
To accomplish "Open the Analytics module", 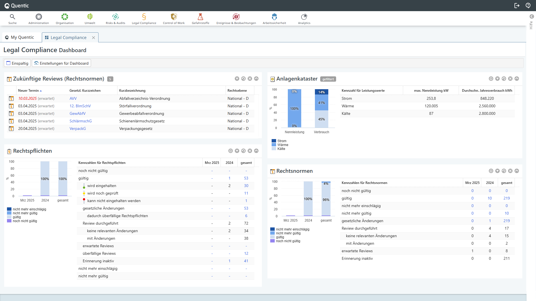I will 304,19.
